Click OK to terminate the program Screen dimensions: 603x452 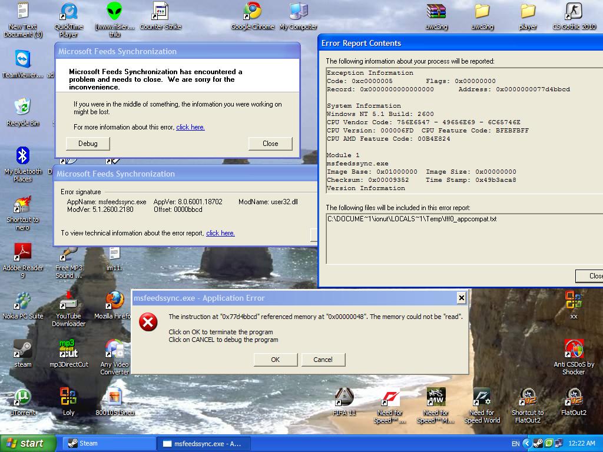(276, 360)
